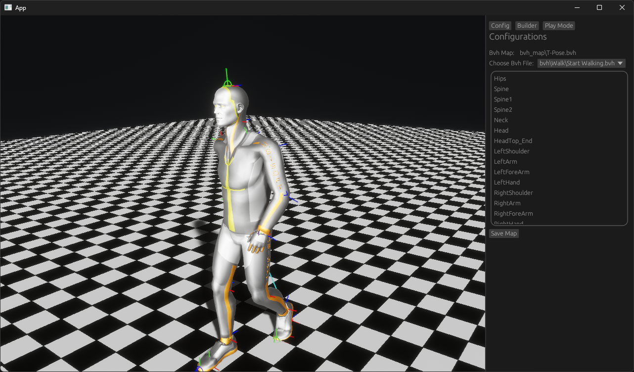This screenshot has height=372, width=634.
Task: Maximize the App window
Action: coord(599,7)
